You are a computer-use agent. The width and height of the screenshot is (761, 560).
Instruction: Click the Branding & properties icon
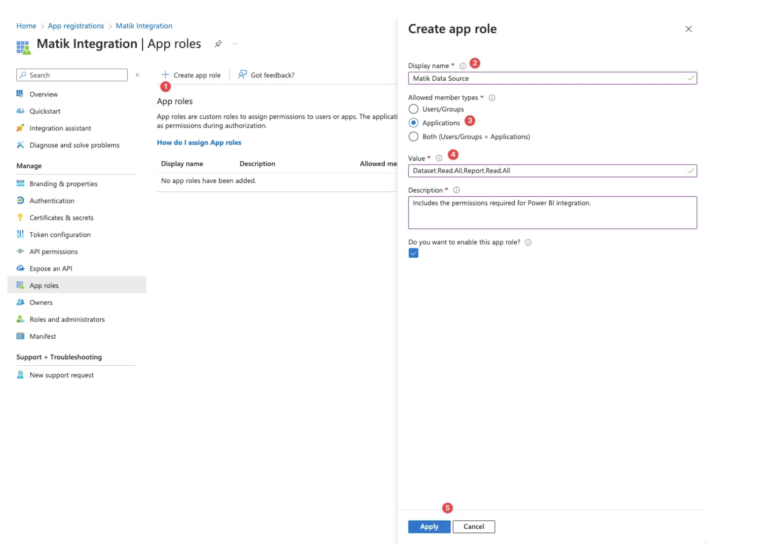(20, 183)
